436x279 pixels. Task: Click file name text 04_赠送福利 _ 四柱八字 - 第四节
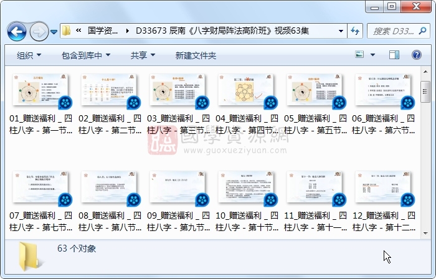point(247,124)
